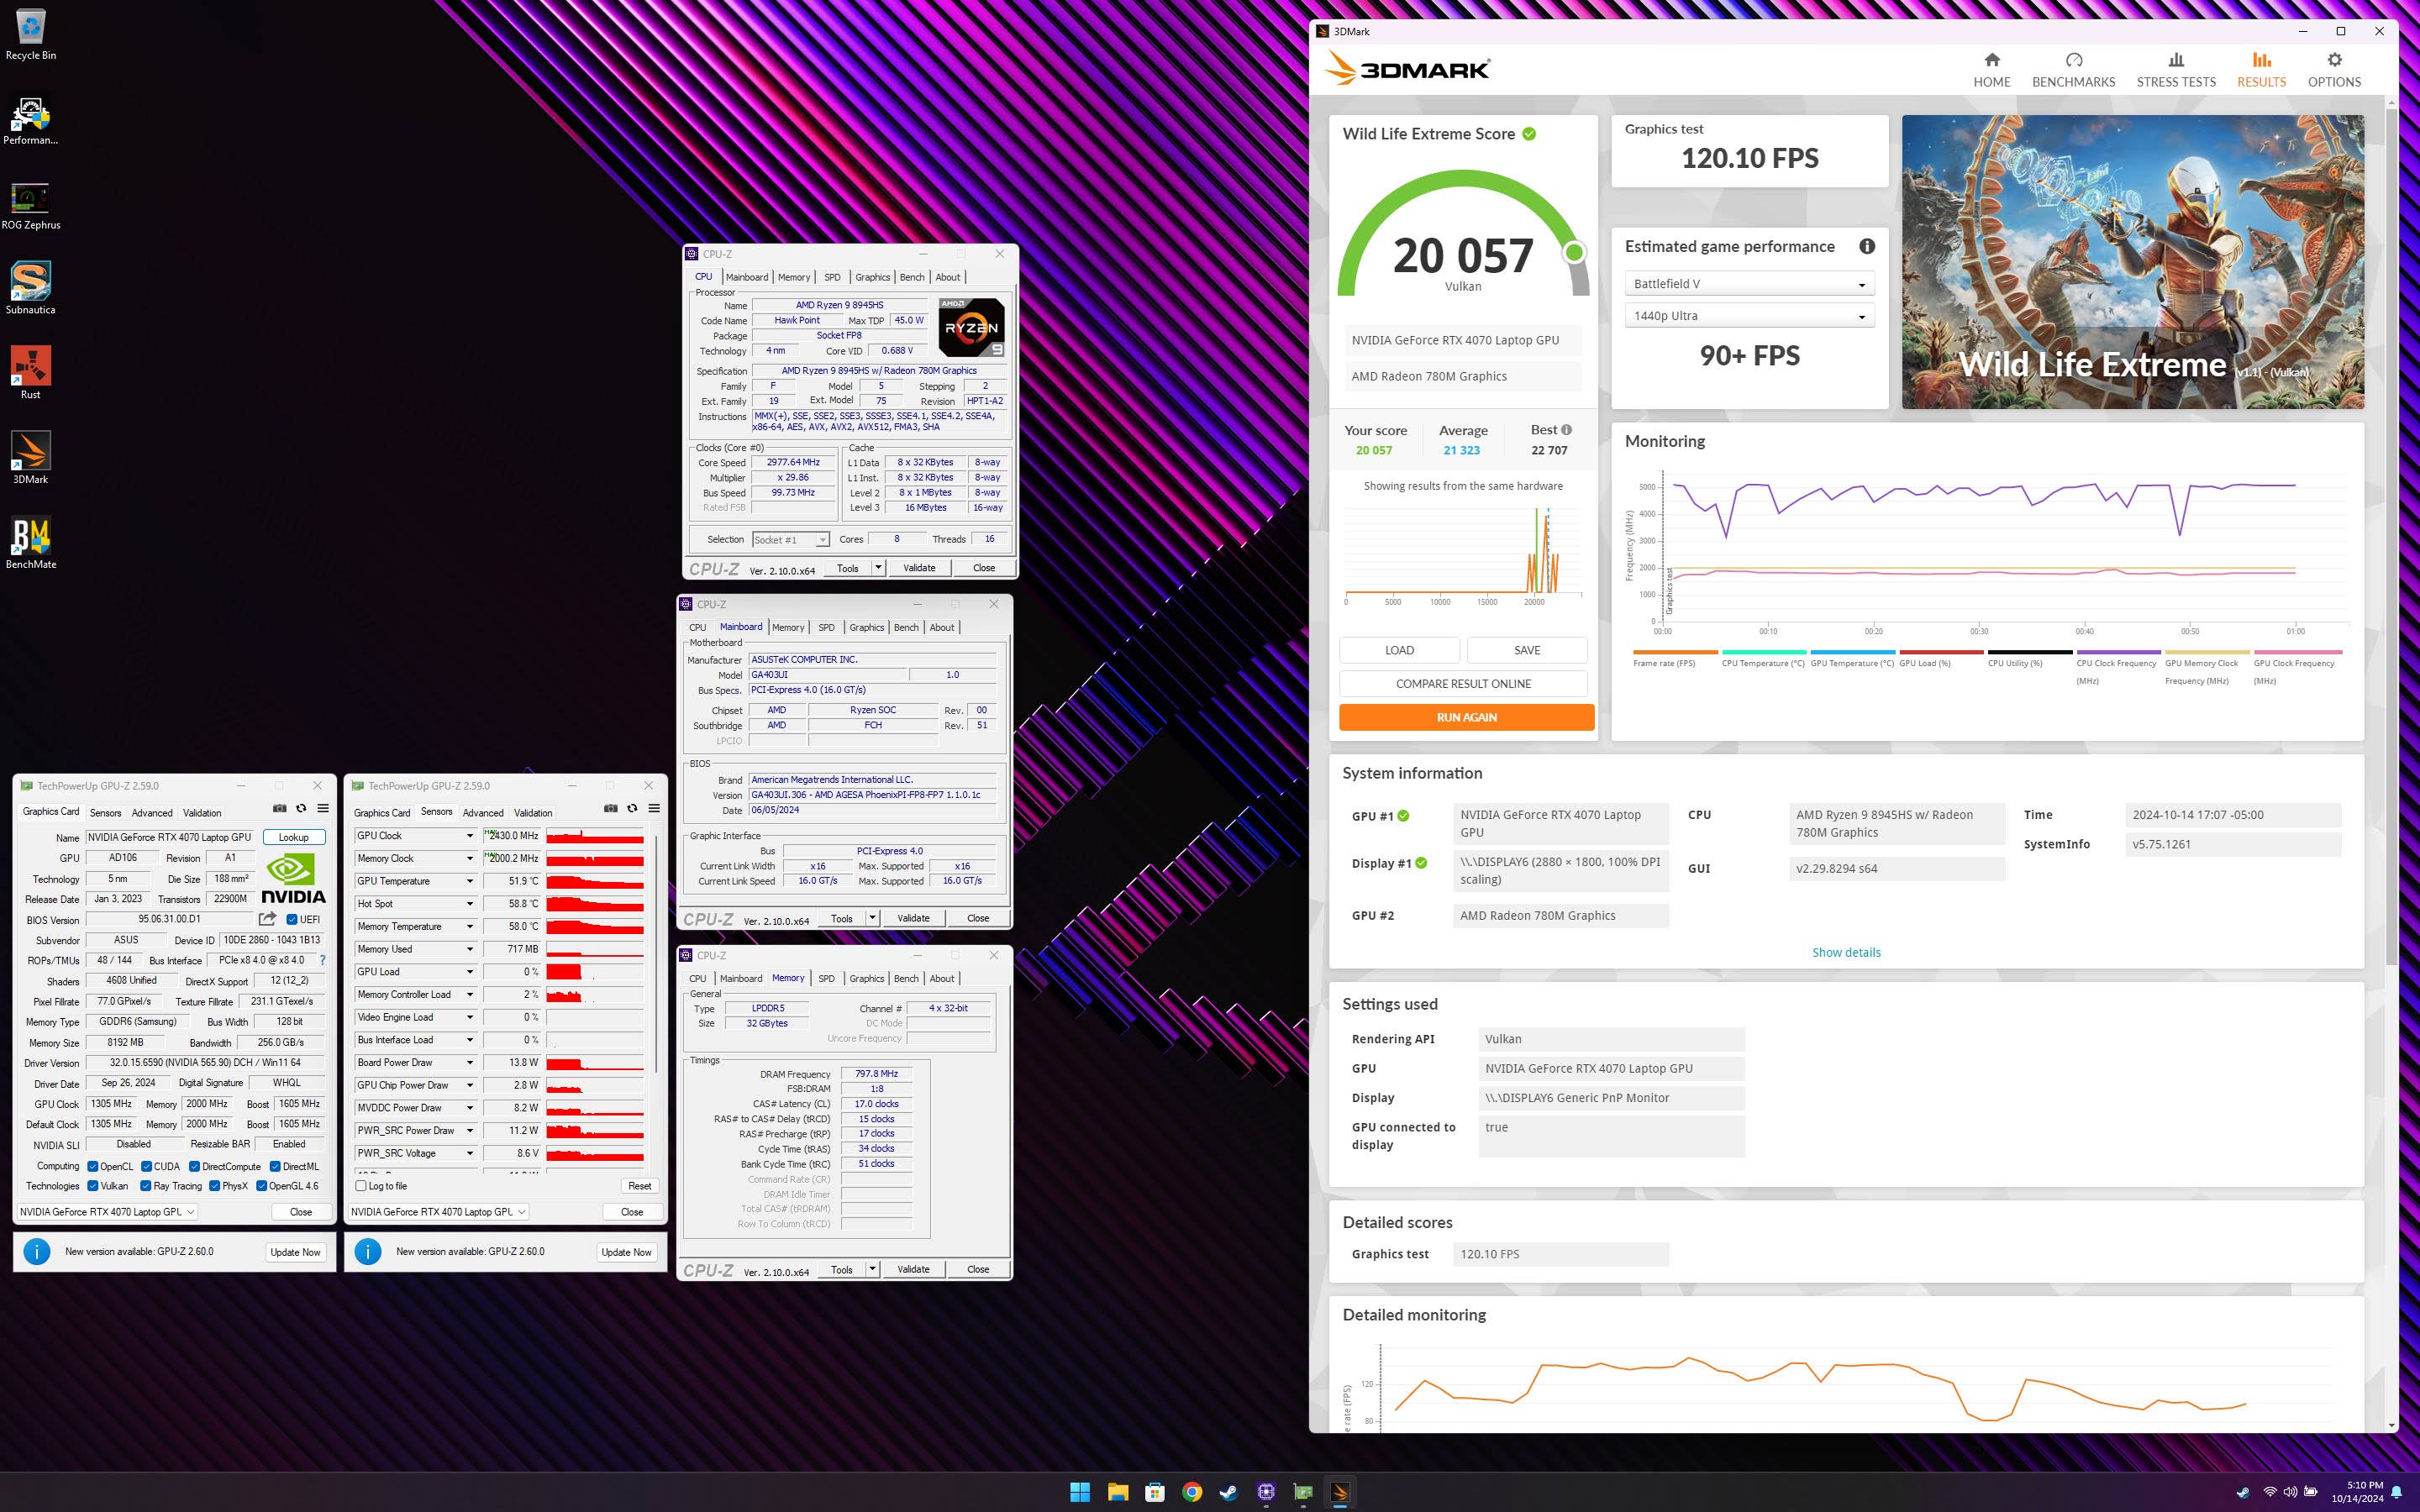The image size is (2420, 1512).
Task: Click the Bus Interface question mark
Action: point(322,960)
